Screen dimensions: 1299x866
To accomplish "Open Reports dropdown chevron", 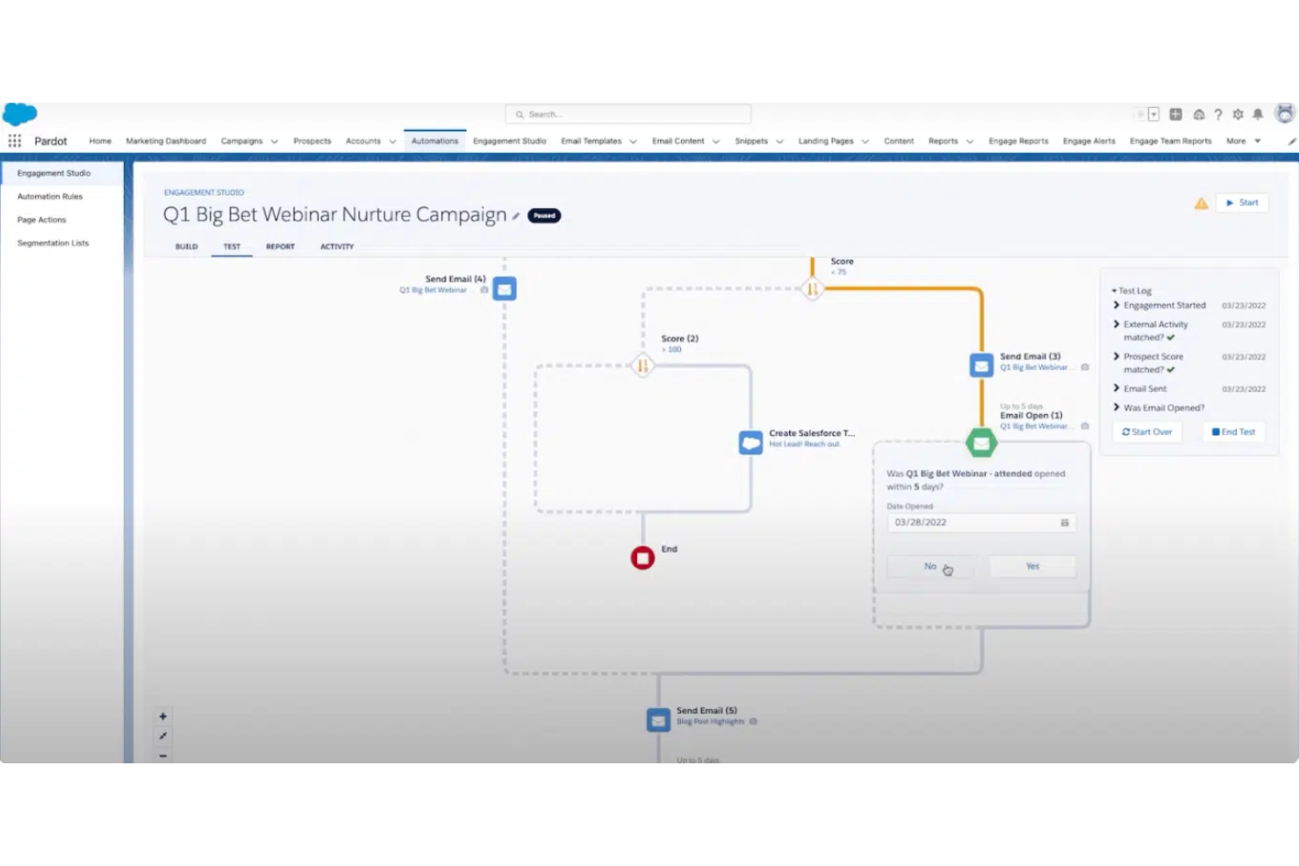I will (970, 141).
